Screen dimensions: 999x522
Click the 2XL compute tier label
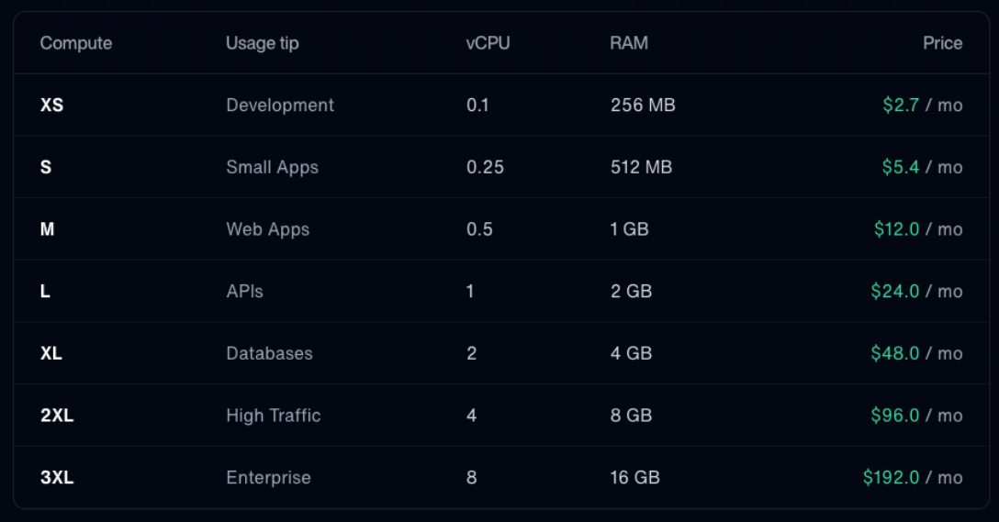click(57, 416)
